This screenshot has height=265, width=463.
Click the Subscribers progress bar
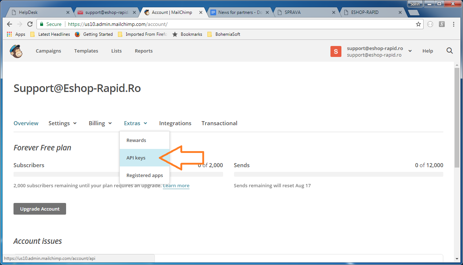pyautogui.click(x=118, y=174)
